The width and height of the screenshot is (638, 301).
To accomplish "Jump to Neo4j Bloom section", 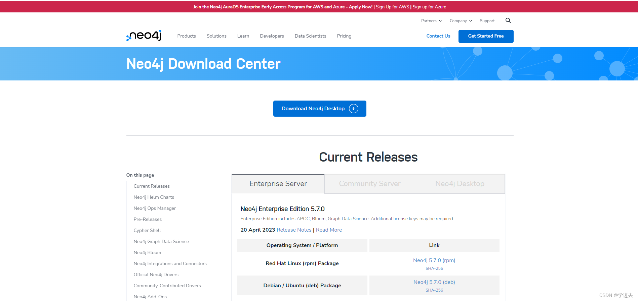I will coord(147,252).
